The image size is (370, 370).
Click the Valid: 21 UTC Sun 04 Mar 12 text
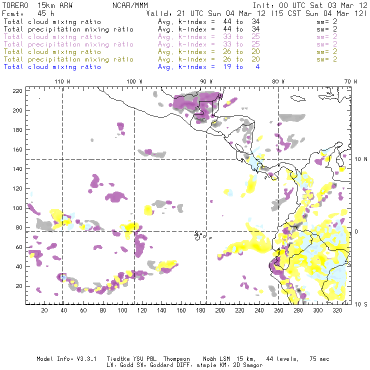click(x=206, y=13)
